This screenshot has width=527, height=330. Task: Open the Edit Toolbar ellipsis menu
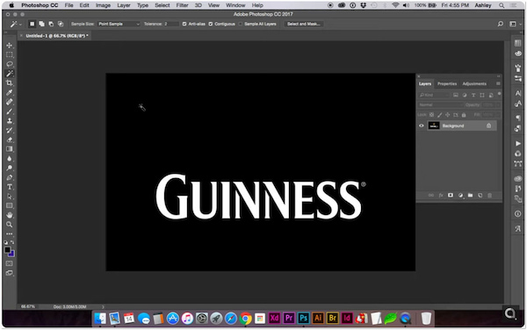[10, 233]
